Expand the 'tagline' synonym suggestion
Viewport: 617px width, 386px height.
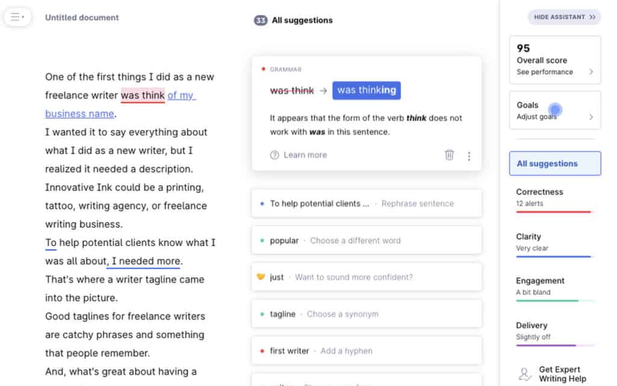pos(366,314)
